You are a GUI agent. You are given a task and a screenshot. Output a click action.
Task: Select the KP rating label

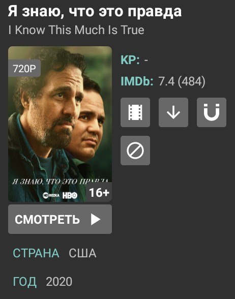130,60
